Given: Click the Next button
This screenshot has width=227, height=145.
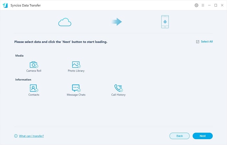Looking at the screenshot, I should 202,136.
